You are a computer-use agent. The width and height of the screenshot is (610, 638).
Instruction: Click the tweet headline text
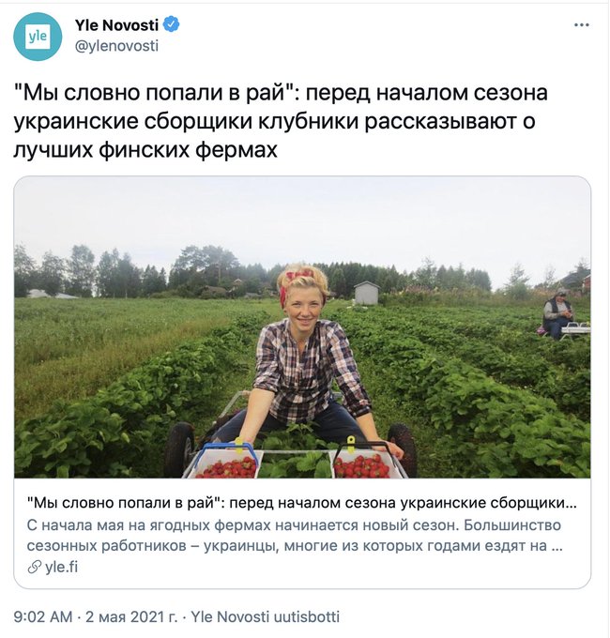coord(281,121)
